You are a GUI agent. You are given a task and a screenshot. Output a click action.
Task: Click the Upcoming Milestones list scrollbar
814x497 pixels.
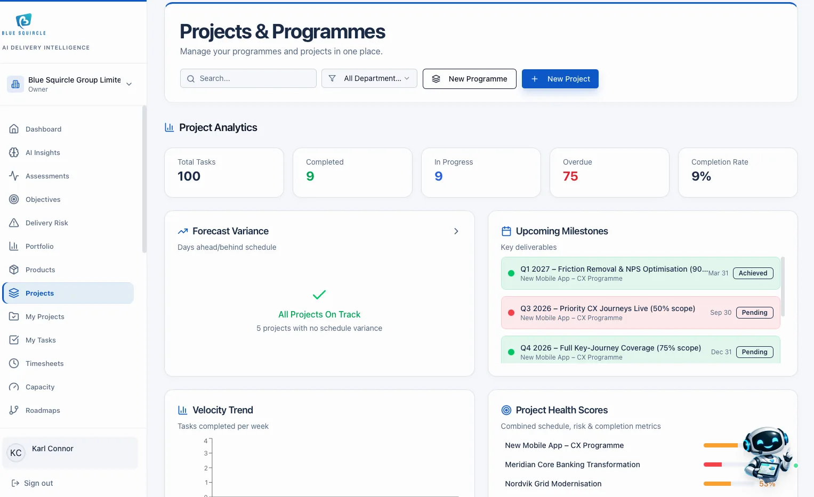(x=783, y=287)
